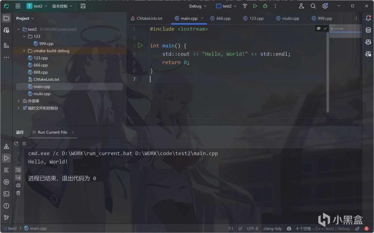
Task: Open the Database tool window icon
Action: point(368,30)
